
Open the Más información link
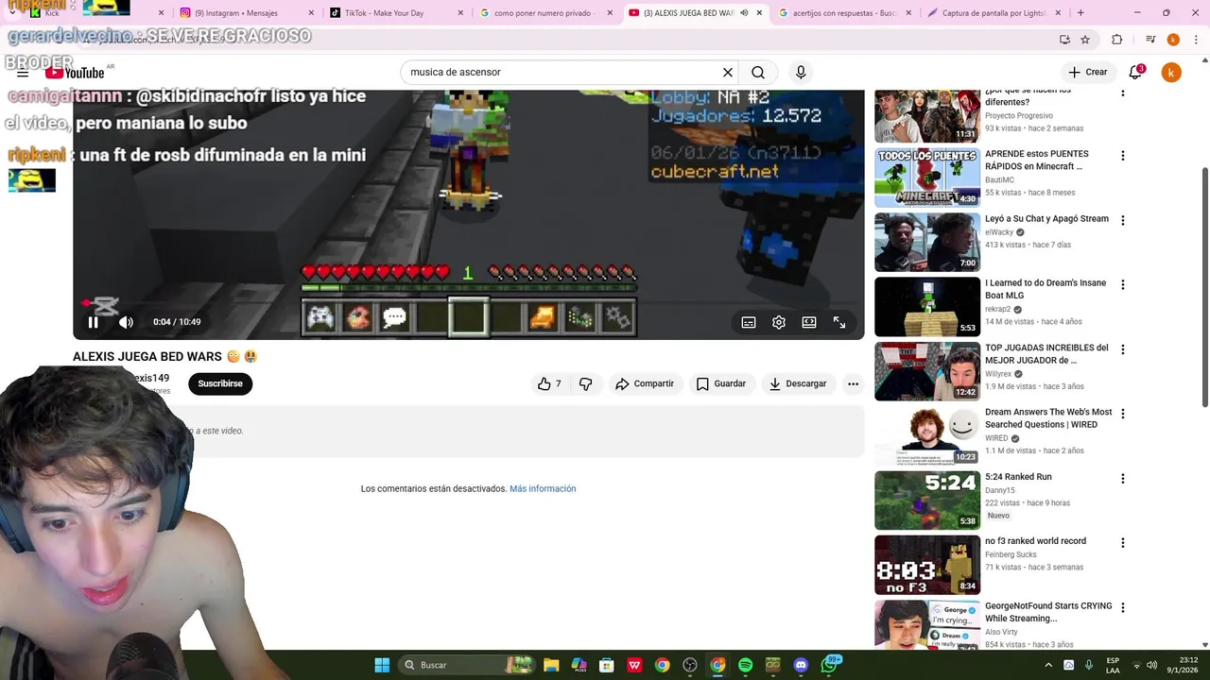[543, 488]
